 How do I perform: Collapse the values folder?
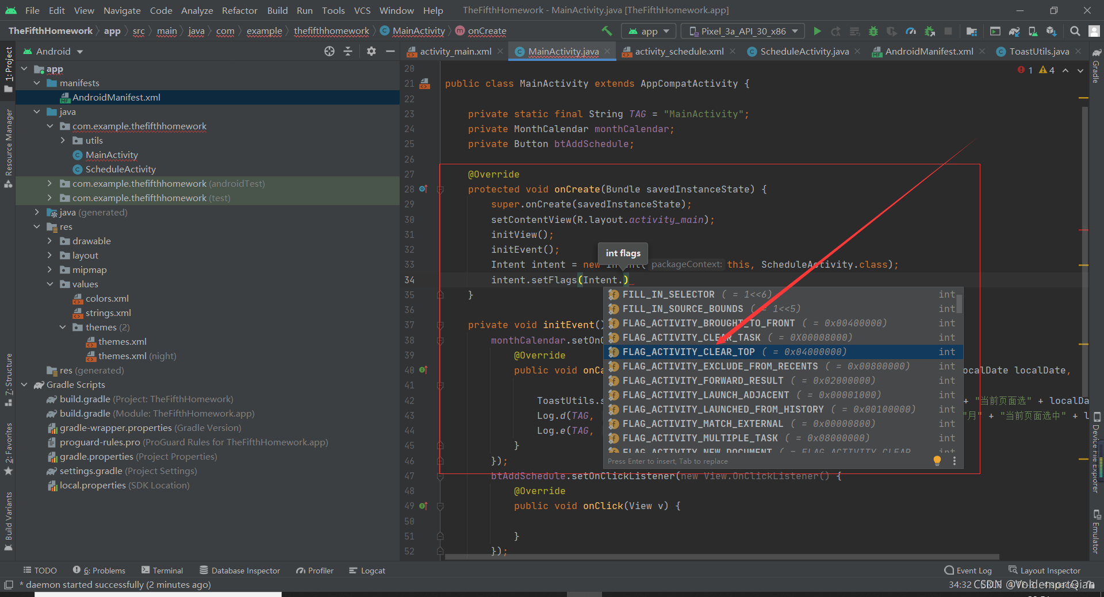point(49,284)
